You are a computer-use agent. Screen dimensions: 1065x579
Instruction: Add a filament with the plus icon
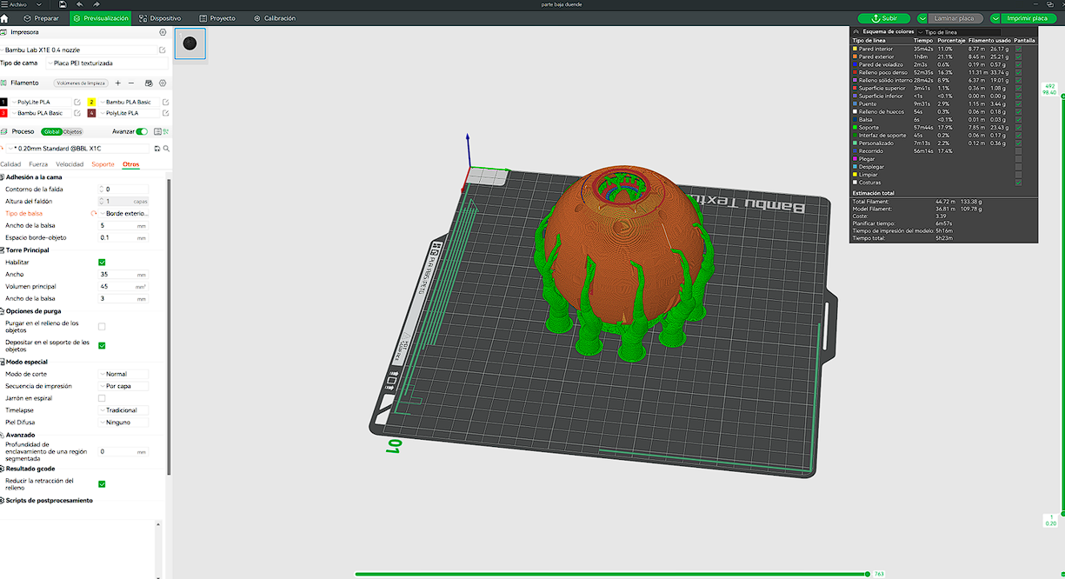pos(118,83)
